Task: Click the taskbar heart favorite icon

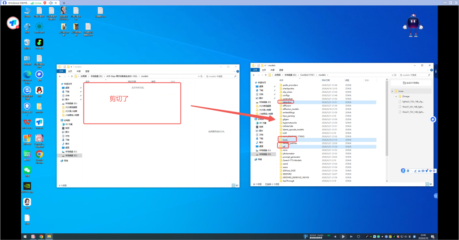Action: coord(358,236)
